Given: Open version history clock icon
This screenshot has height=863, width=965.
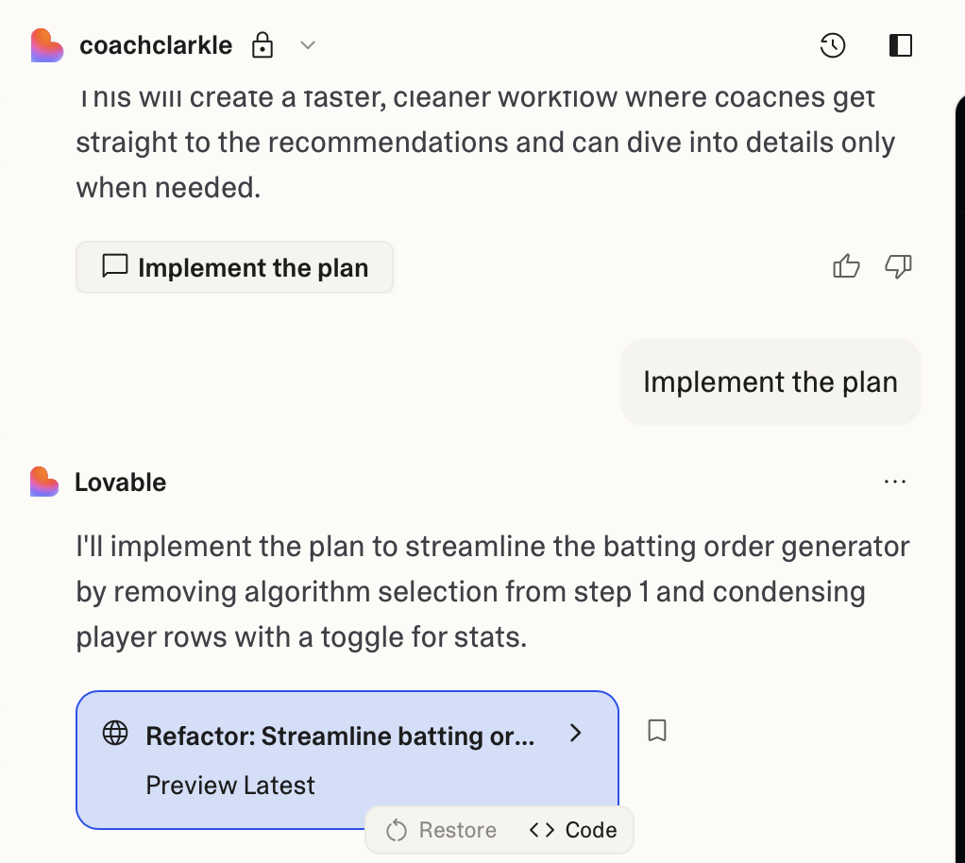Looking at the screenshot, I should click(833, 45).
